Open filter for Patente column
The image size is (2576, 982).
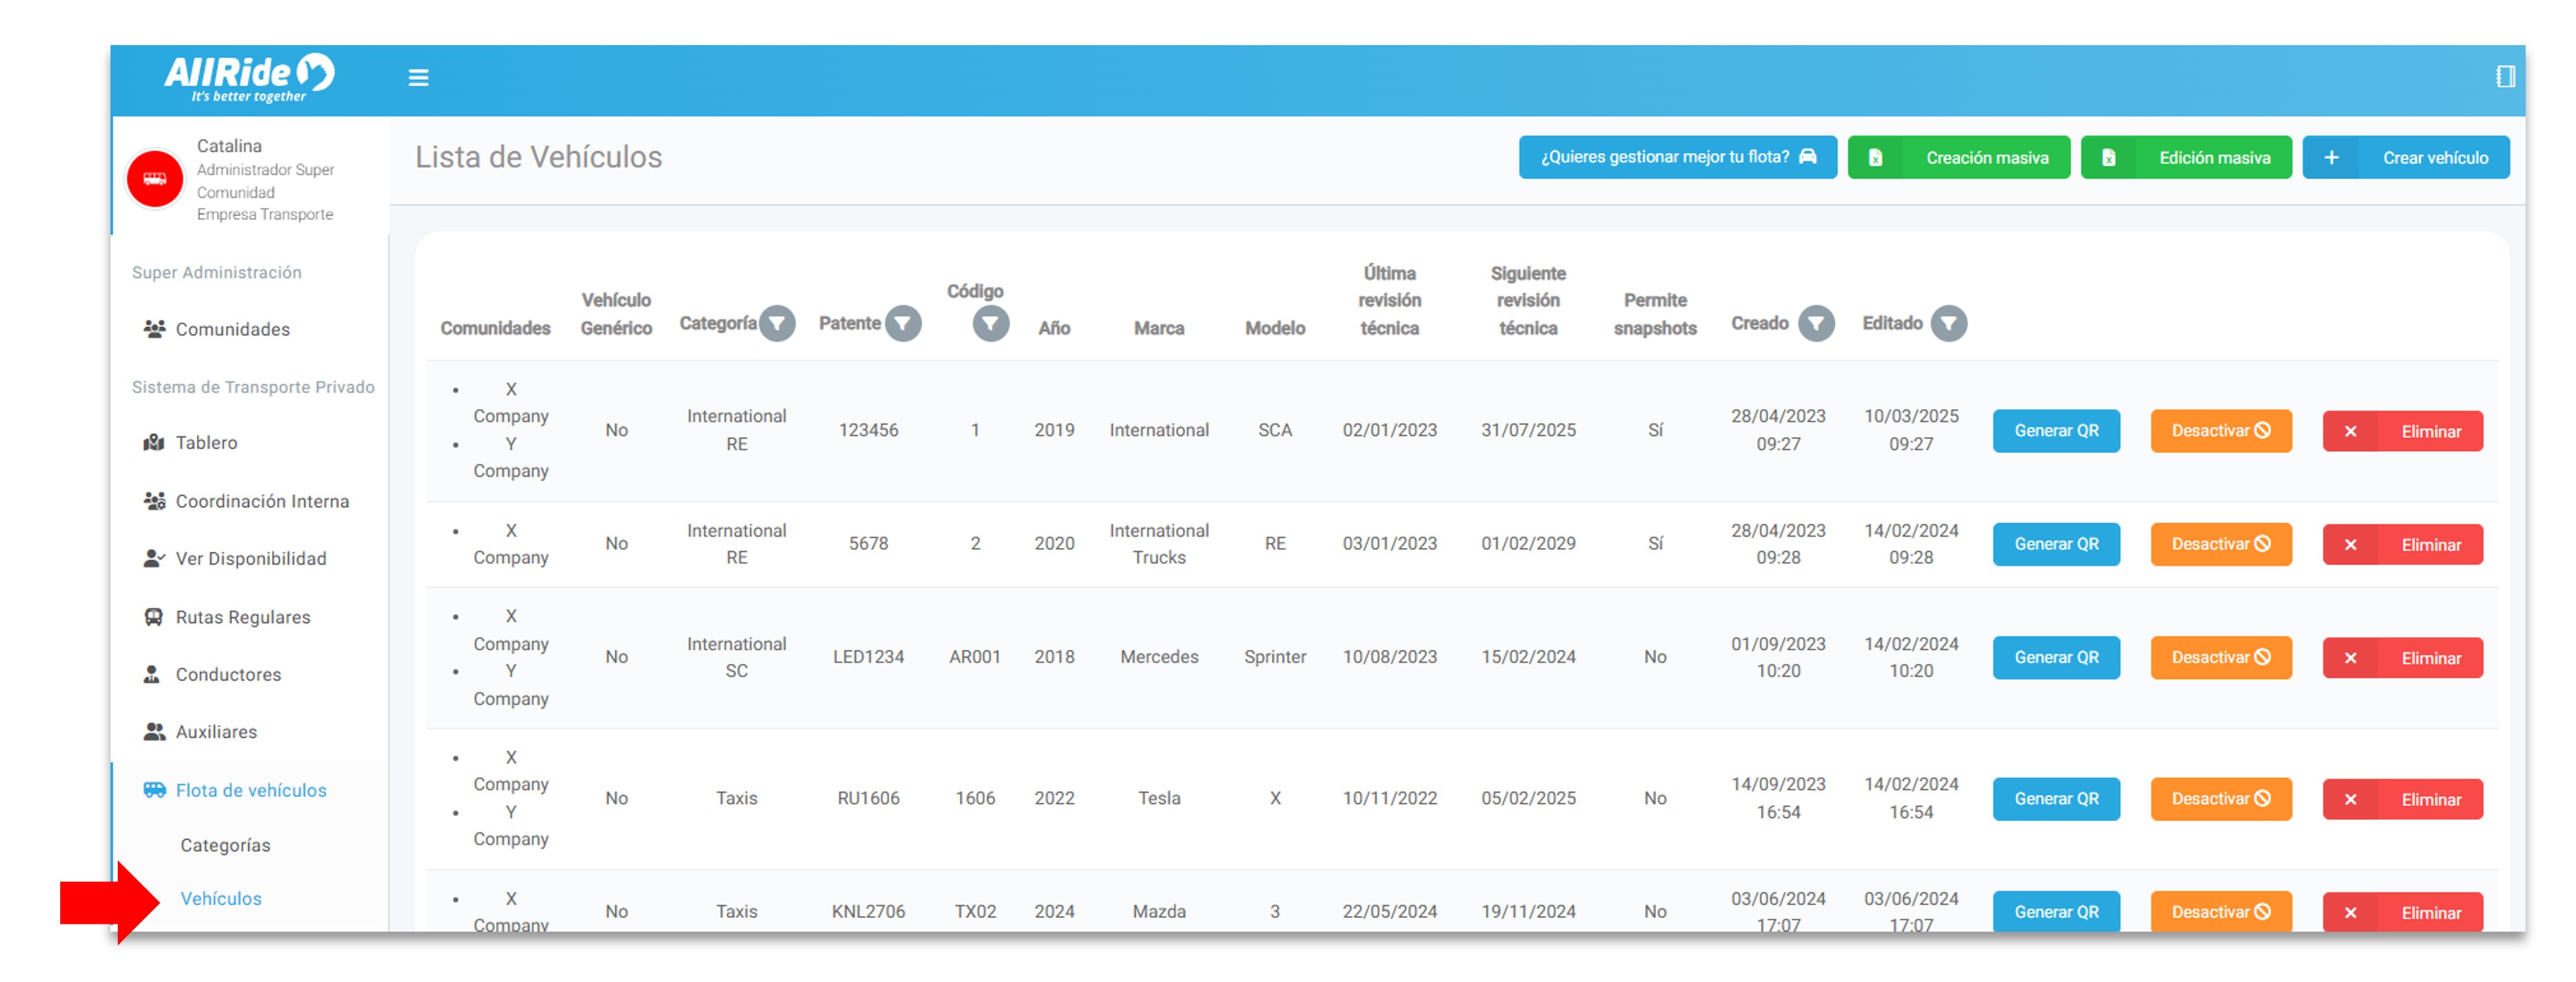click(x=903, y=323)
